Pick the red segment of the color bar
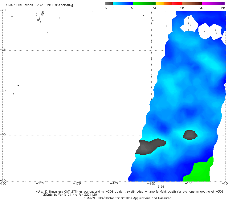 pos(177,4)
